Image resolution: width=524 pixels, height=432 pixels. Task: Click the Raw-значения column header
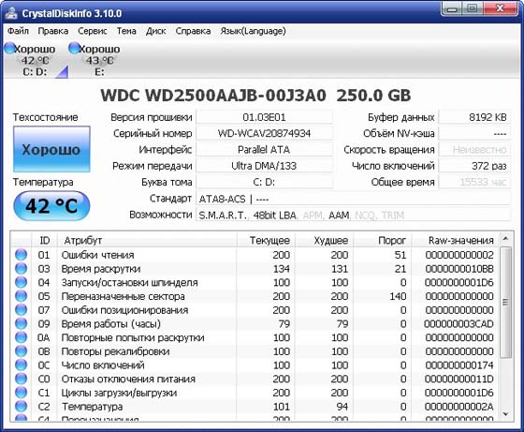pyautogui.click(x=455, y=240)
